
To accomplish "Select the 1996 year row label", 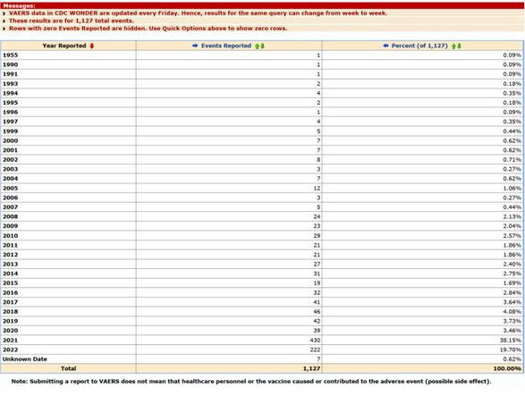I will pyautogui.click(x=11, y=112).
